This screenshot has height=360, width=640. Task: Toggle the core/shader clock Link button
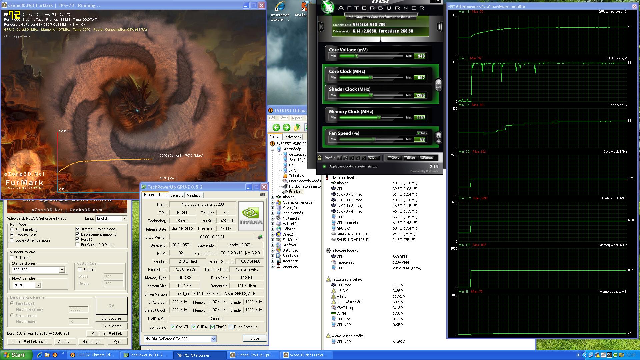(x=439, y=84)
